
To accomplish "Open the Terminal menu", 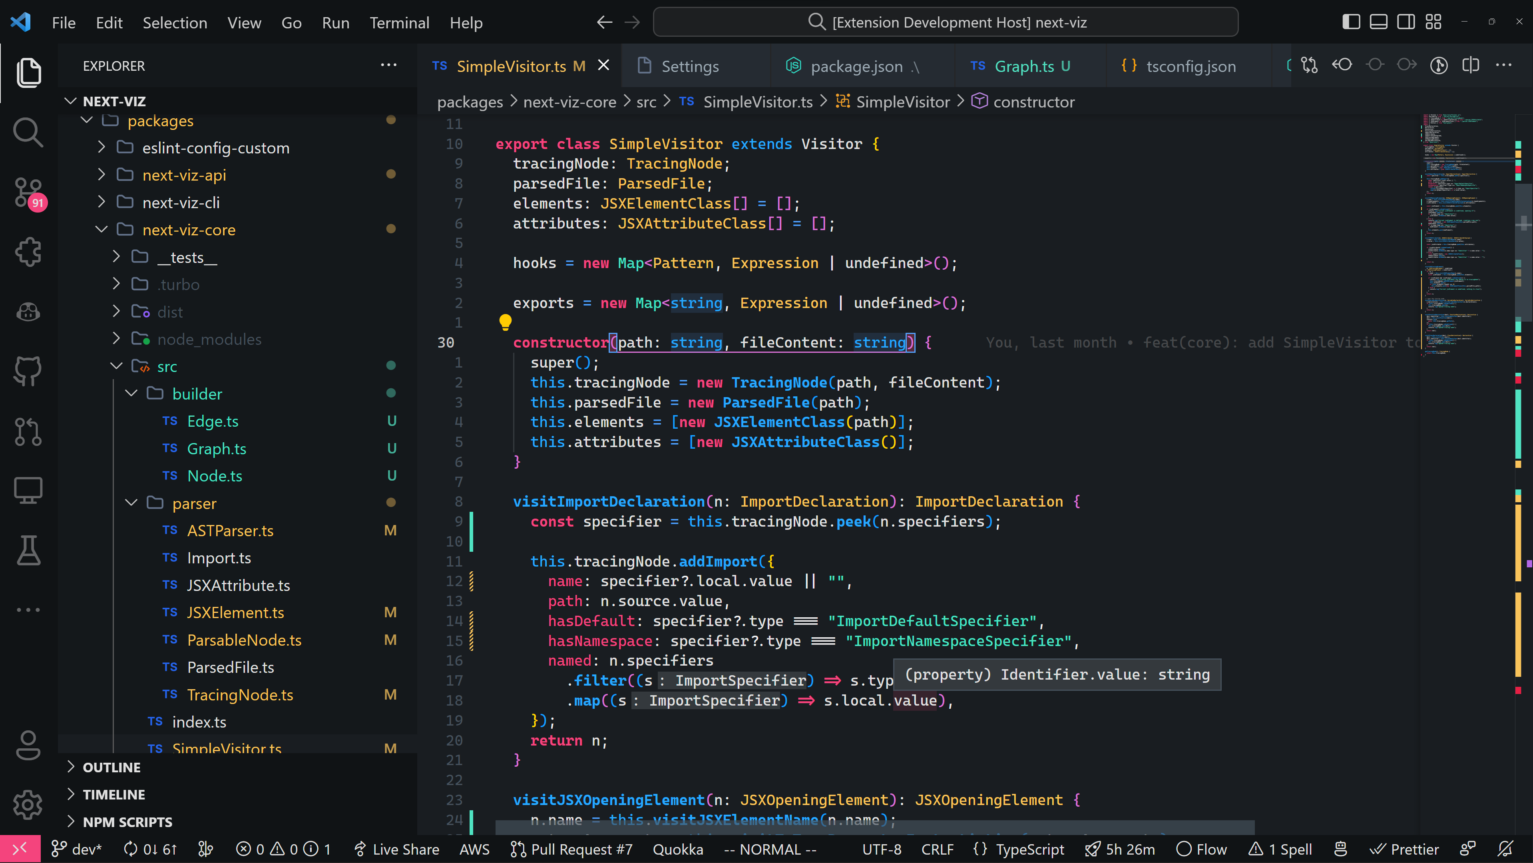I will [399, 23].
